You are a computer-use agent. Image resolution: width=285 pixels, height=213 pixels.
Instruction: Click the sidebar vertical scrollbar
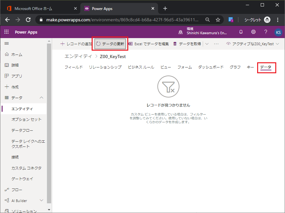[49, 123]
